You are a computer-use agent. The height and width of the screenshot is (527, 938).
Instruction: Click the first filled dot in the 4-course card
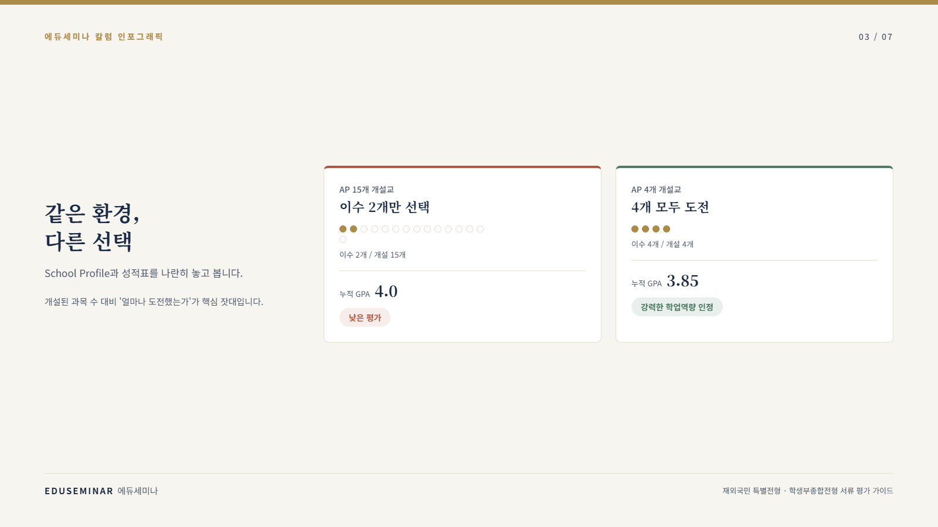tap(635, 229)
